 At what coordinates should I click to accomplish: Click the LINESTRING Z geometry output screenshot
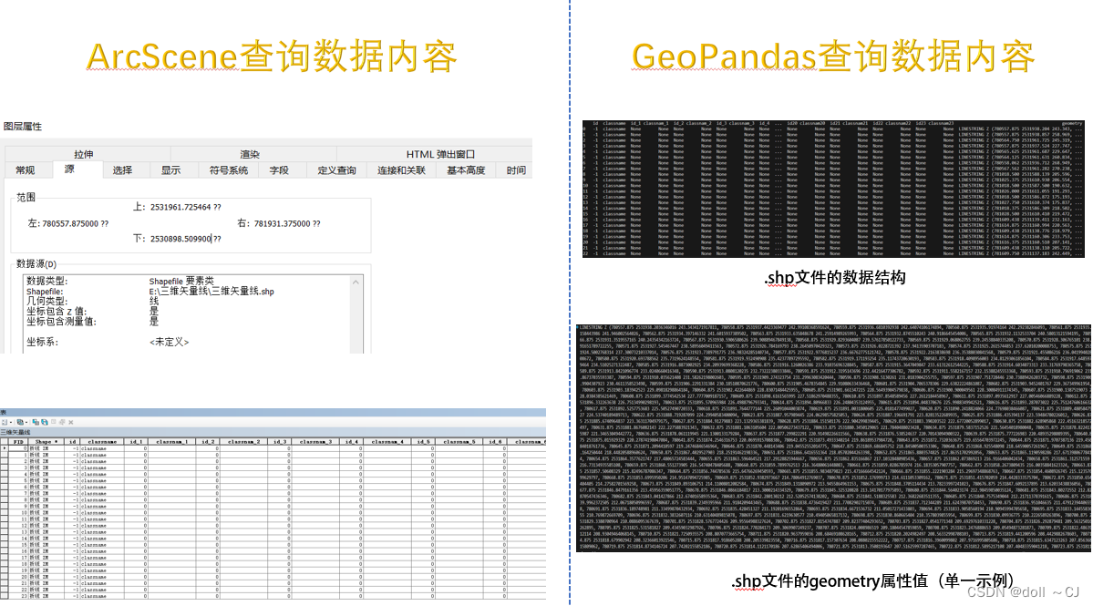click(834, 438)
